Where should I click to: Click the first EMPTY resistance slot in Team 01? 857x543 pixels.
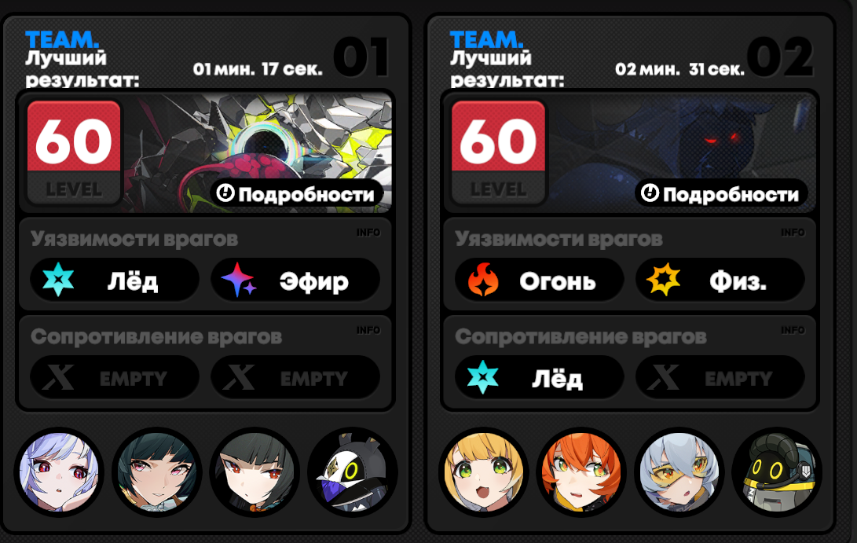coord(115,377)
